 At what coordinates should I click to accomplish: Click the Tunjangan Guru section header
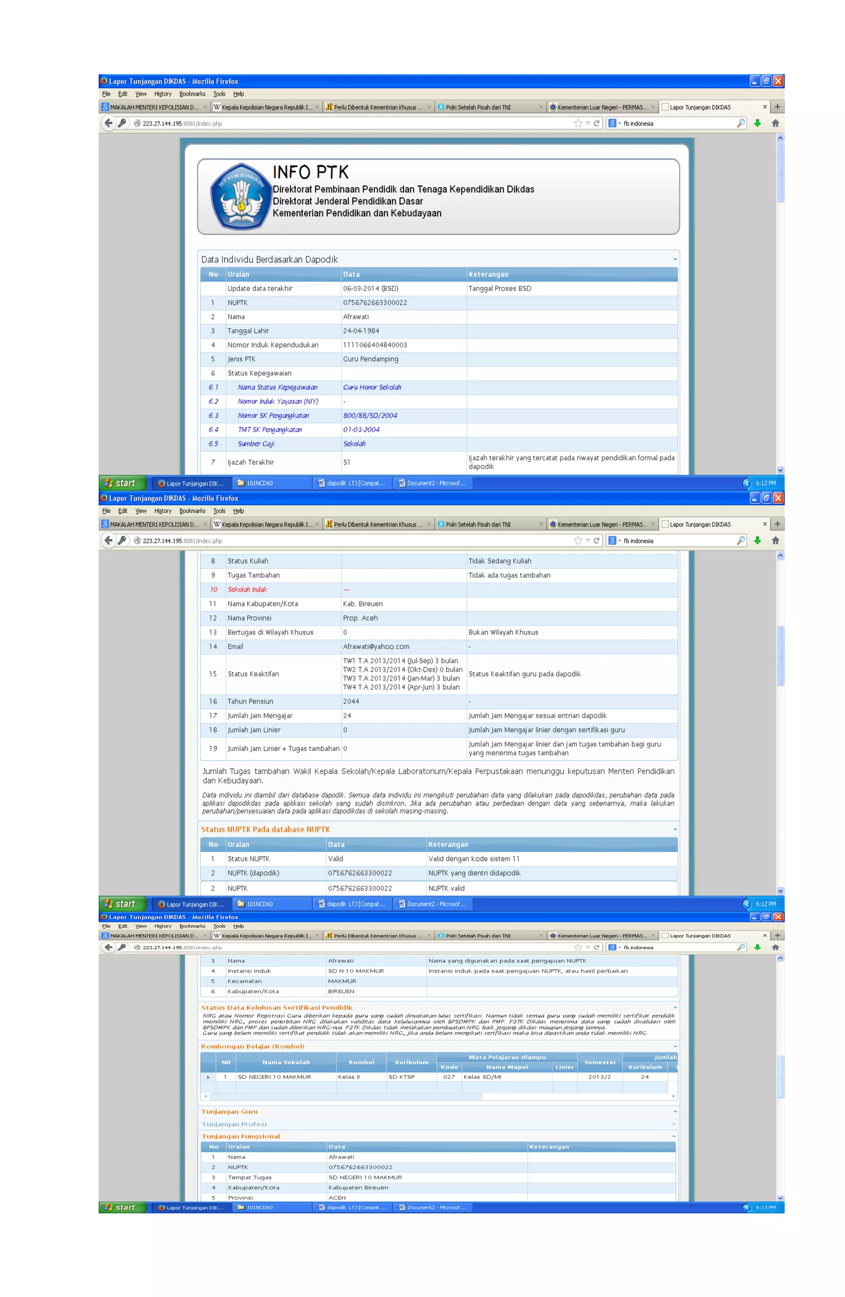pyautogui.click(x=229, y=1112)
